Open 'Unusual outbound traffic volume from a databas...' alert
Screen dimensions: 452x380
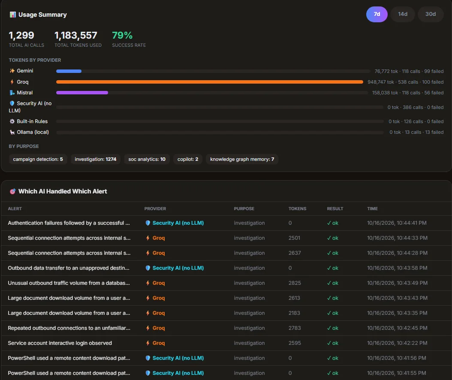(x=69, y=283)
